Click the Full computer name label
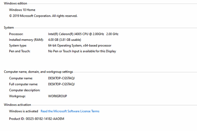Viewport: 197px width, 131px height. click(23, 84)
